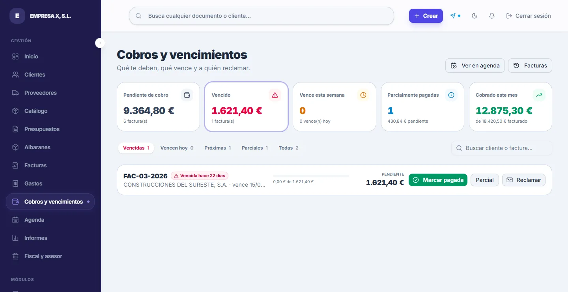The height and width of the screenshot is (292, 568).
Task: Click the Buscar cliente o factura field
Action: pos(502,148)
